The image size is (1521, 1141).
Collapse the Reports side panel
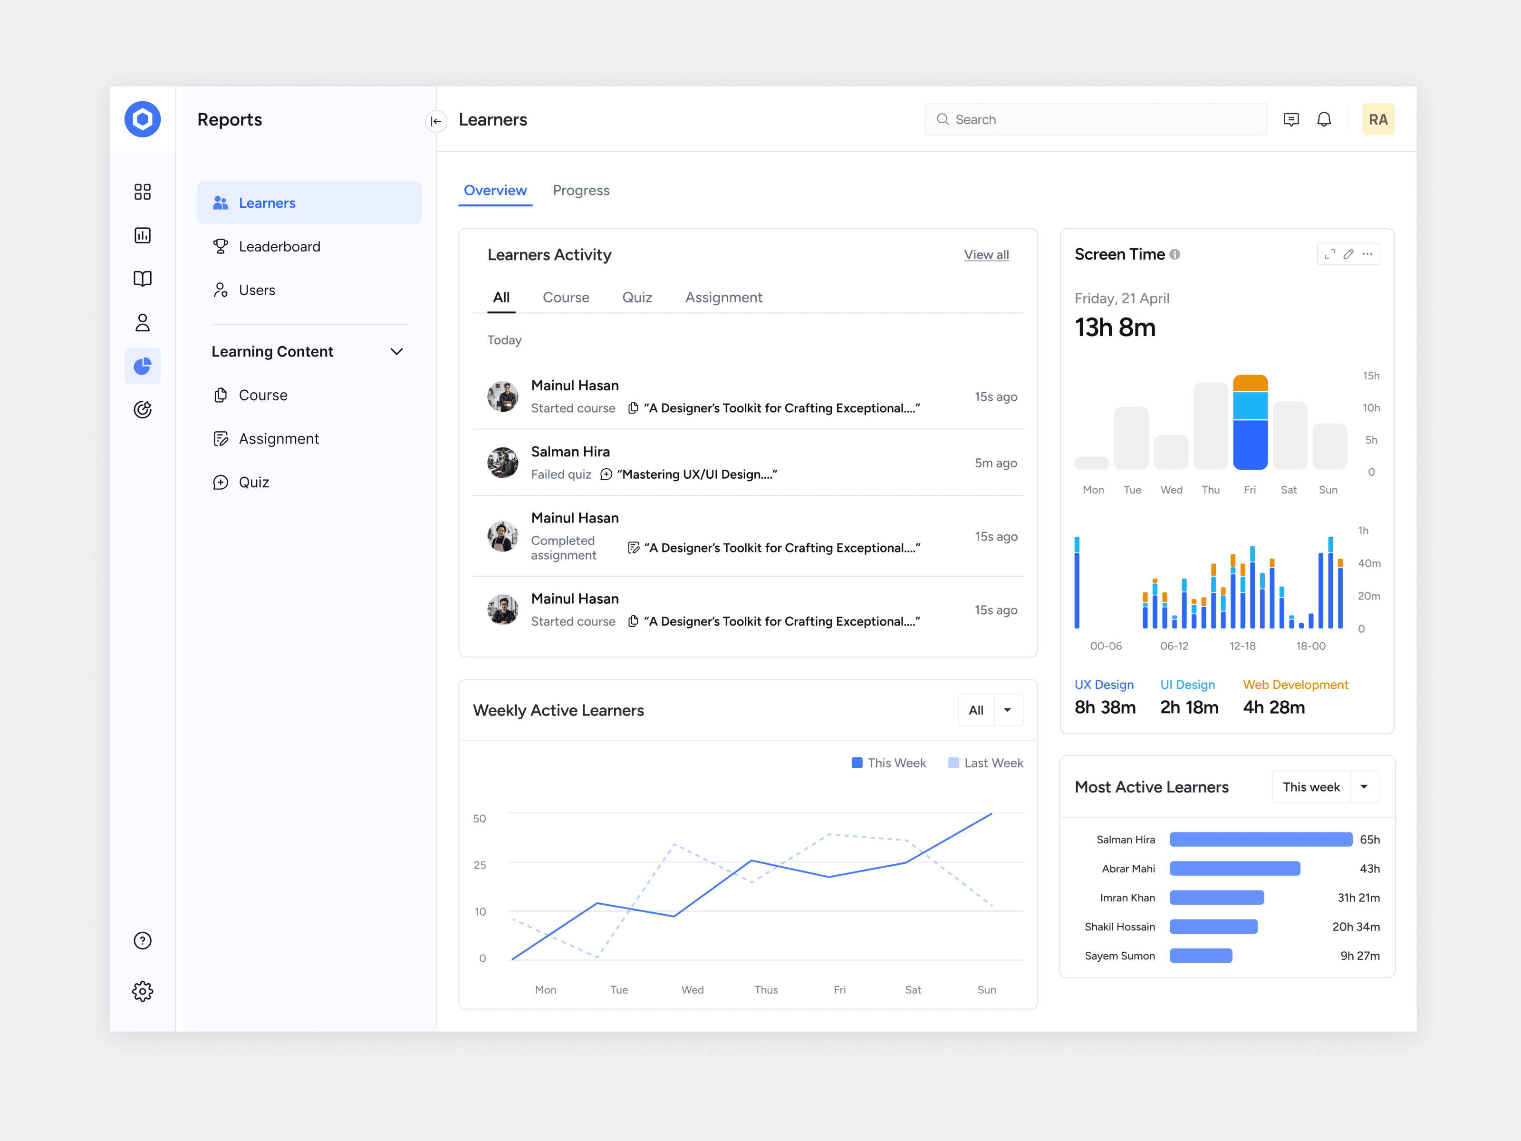[436, 121]
